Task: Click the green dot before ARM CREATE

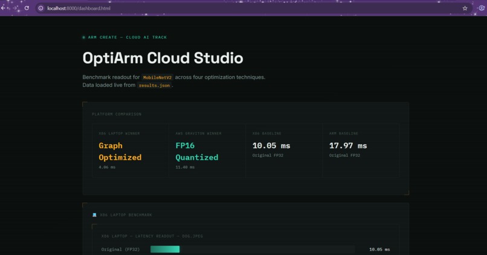Action: coord(83,37)
